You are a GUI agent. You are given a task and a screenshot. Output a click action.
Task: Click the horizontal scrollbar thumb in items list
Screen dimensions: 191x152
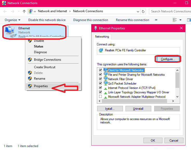pyautogui.click(x=135, y=101)
